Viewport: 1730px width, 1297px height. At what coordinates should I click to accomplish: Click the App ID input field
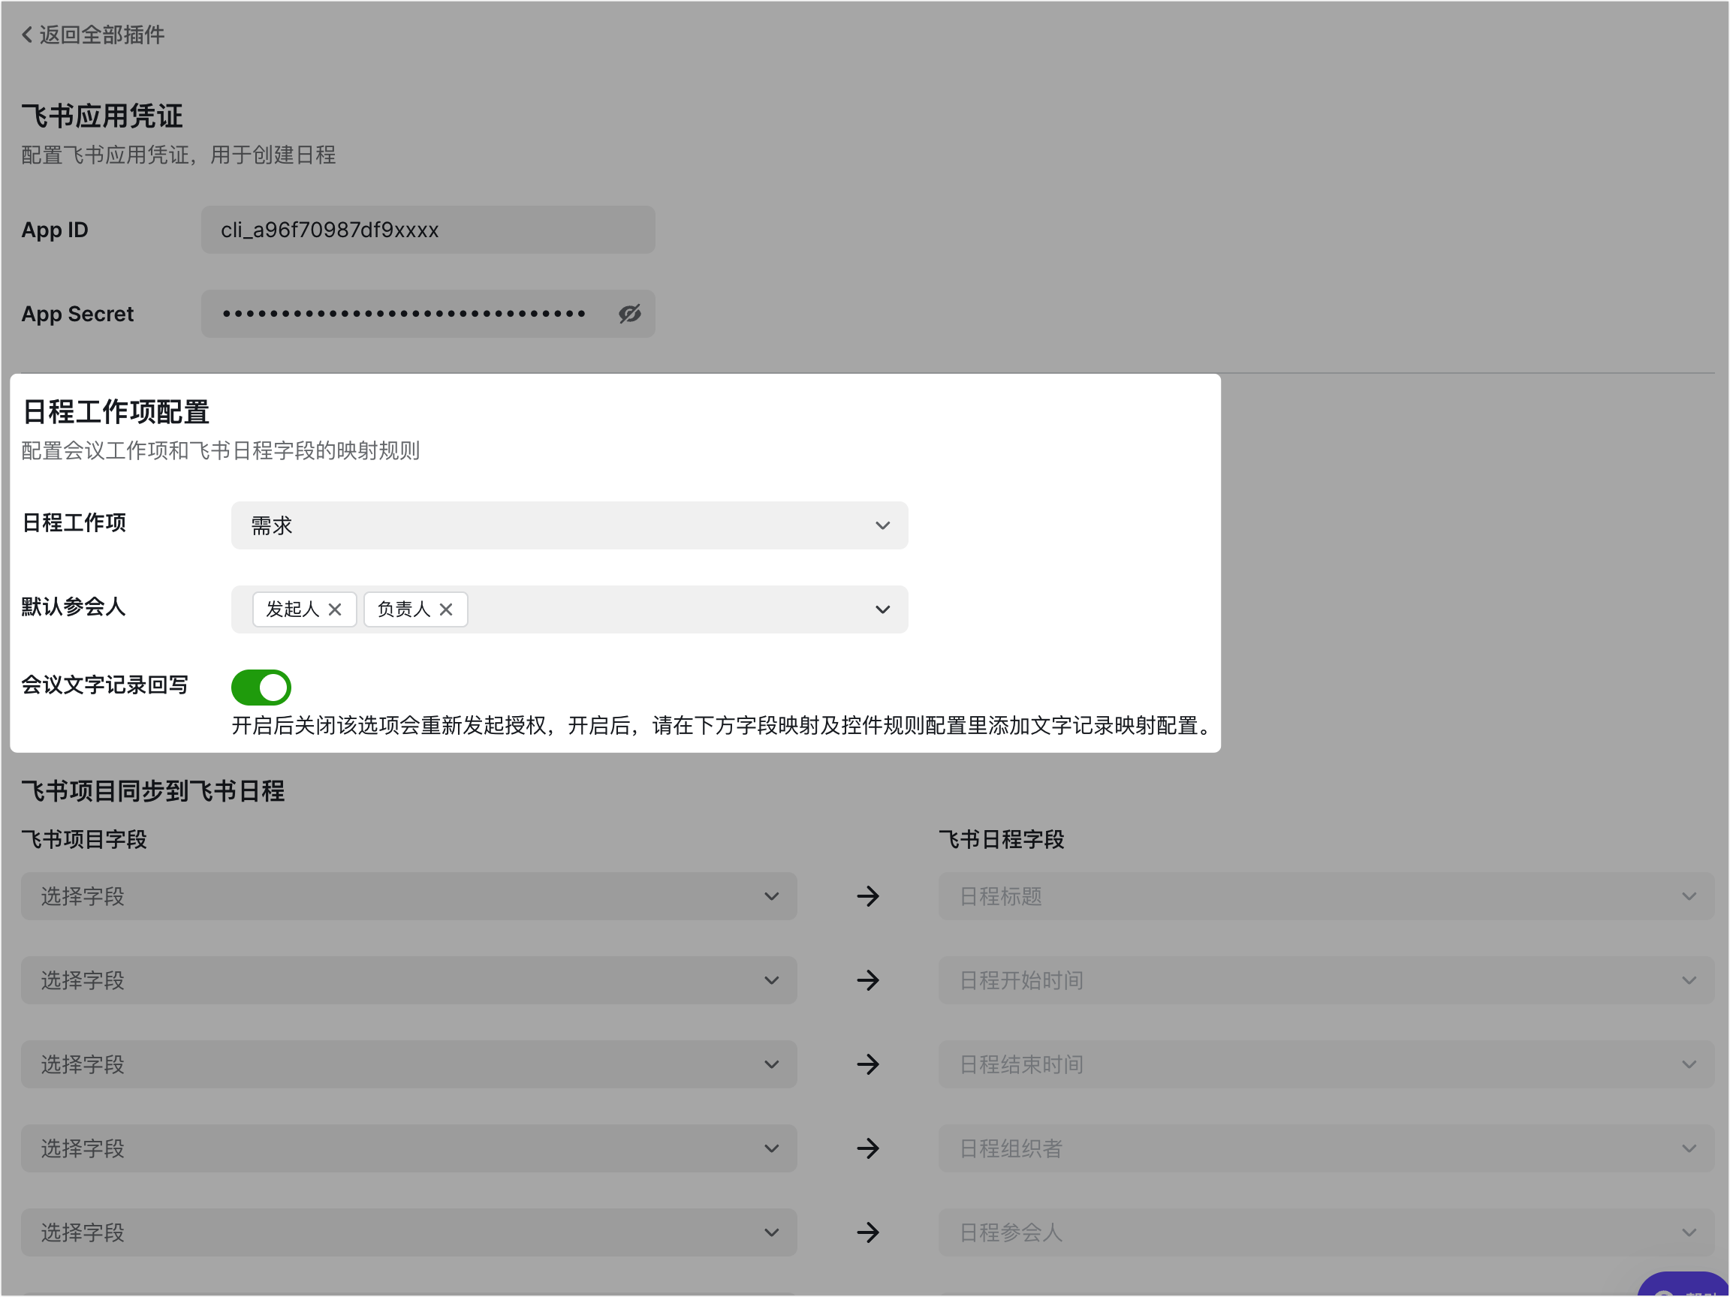tap(428, 230)
